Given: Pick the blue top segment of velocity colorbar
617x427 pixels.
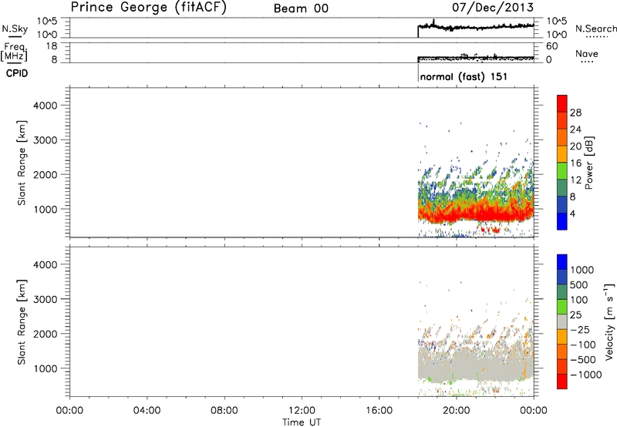Looking at the screenshot, I should point(562,262).
